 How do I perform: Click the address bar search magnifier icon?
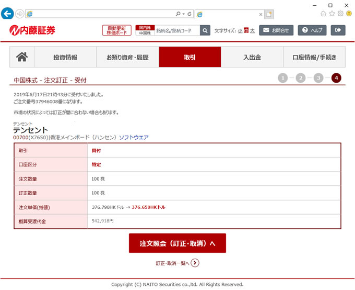click(178, 14)
